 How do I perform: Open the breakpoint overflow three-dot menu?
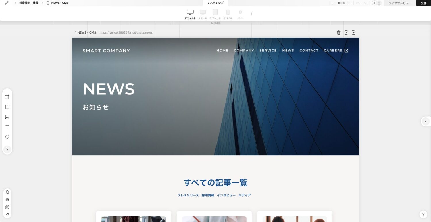point(251,13)
